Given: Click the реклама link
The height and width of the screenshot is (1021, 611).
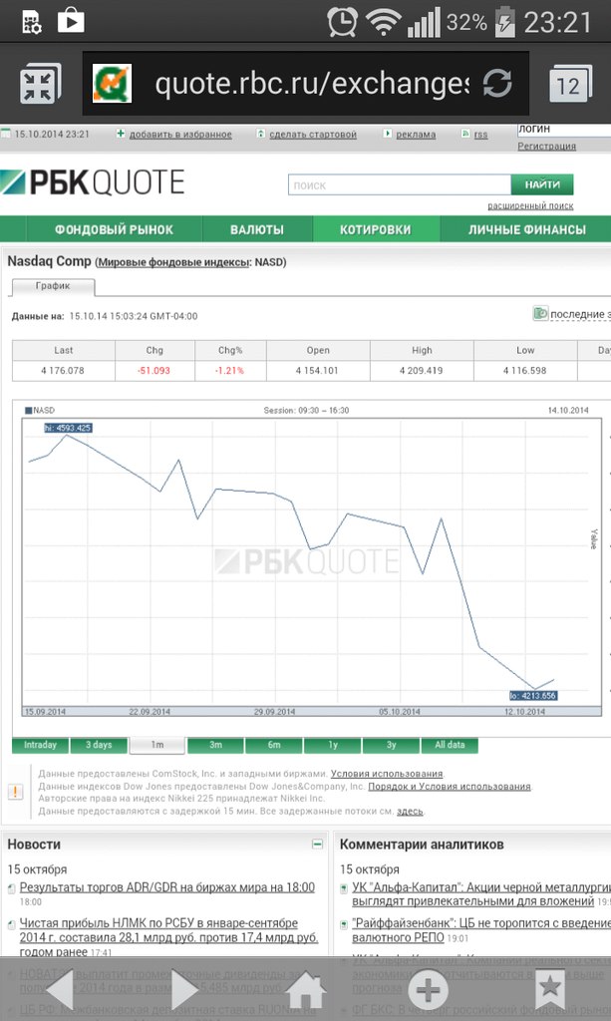Looking at the screenshot, I should [x=416, y=135].
